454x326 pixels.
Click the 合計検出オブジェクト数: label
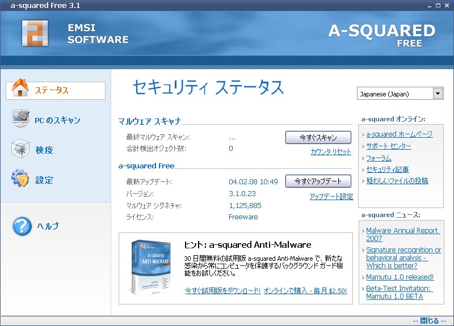pos(155,149)
